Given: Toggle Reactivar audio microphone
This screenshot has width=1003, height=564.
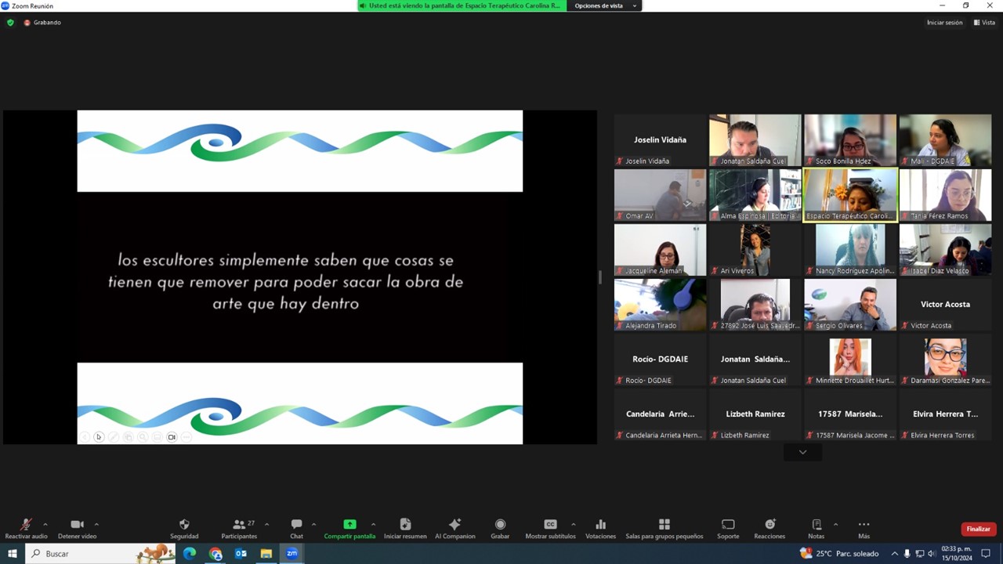Looking at the screenshot, I should pyautogui.click(x=26, y=525).
